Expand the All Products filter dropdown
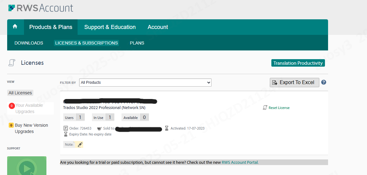The width and height of the screenshot is (367, 175). pyautogui.click(x=145, y=83)
